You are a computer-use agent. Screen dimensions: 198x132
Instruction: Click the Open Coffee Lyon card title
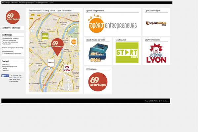[152, 11]
